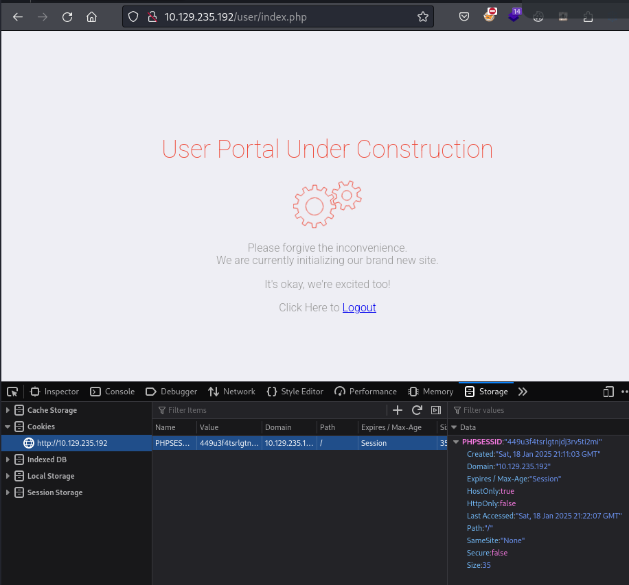Activate the element picker tool in DevTools
Screen dimensions: 629x585
pos(12,392)
